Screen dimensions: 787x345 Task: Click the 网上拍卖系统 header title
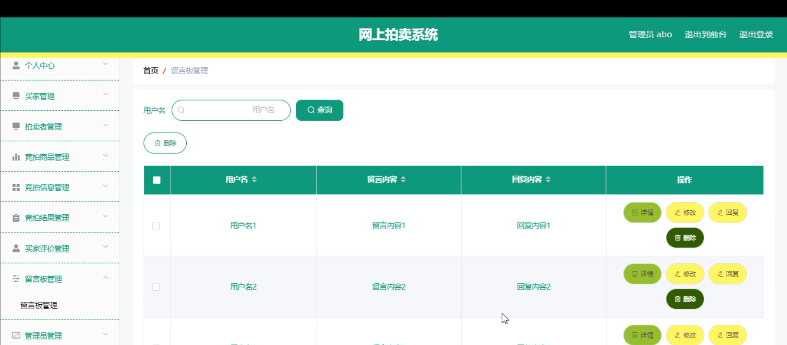398,34
